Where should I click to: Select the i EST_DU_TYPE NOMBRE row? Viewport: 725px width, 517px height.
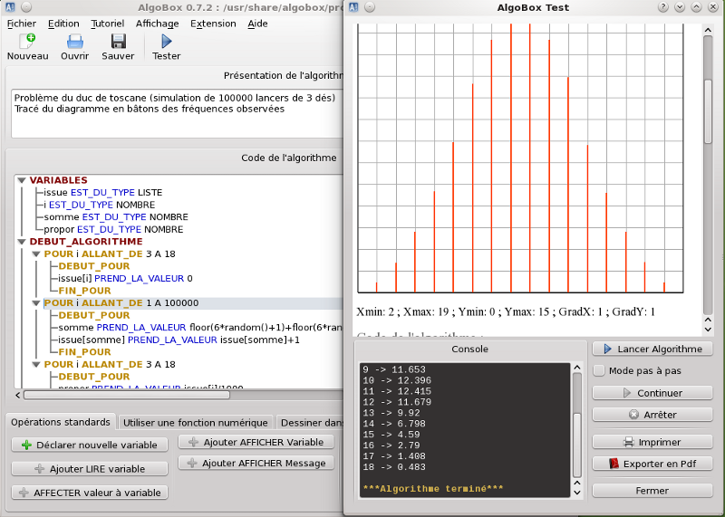99,205
